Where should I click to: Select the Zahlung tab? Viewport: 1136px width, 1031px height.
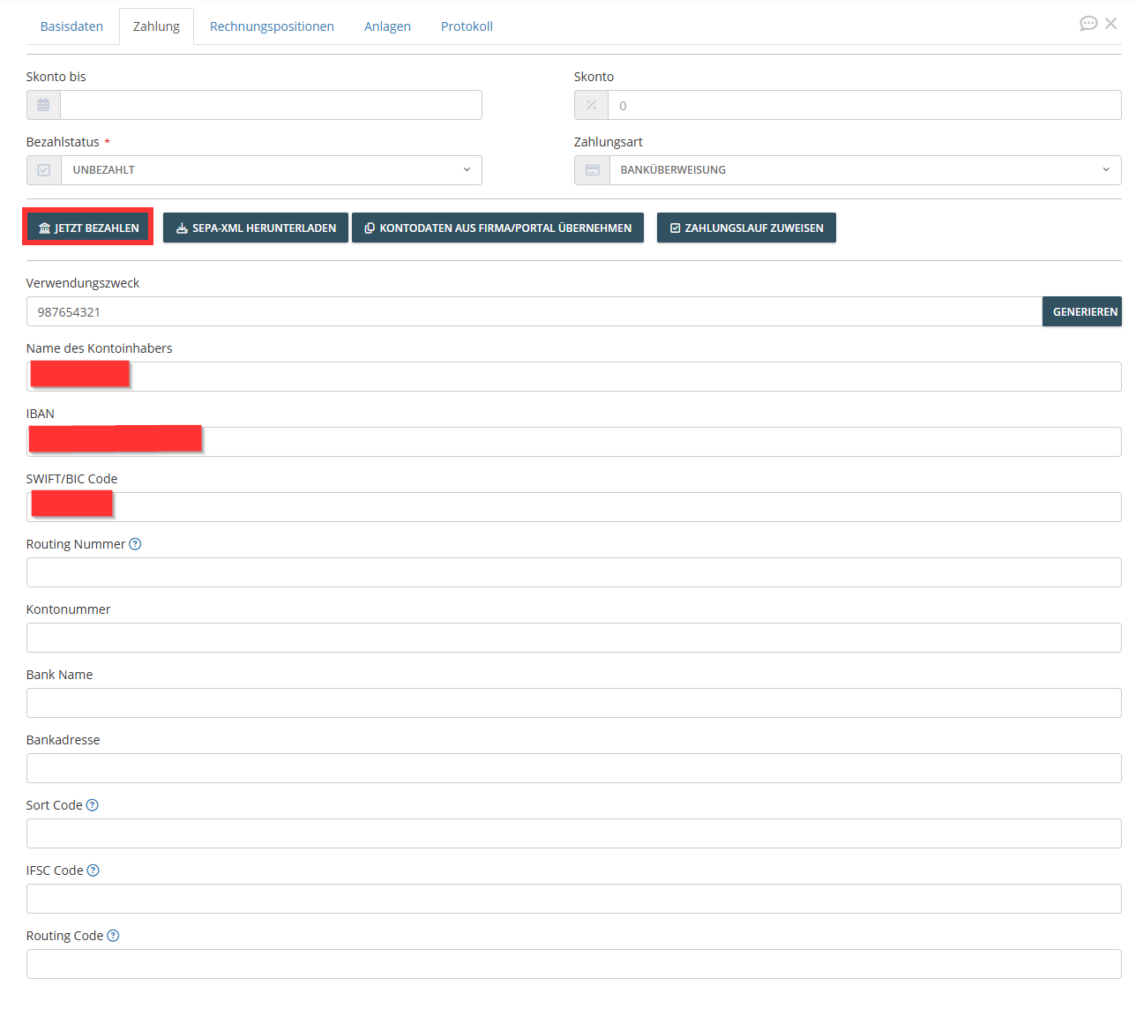[x=156, y=26]
